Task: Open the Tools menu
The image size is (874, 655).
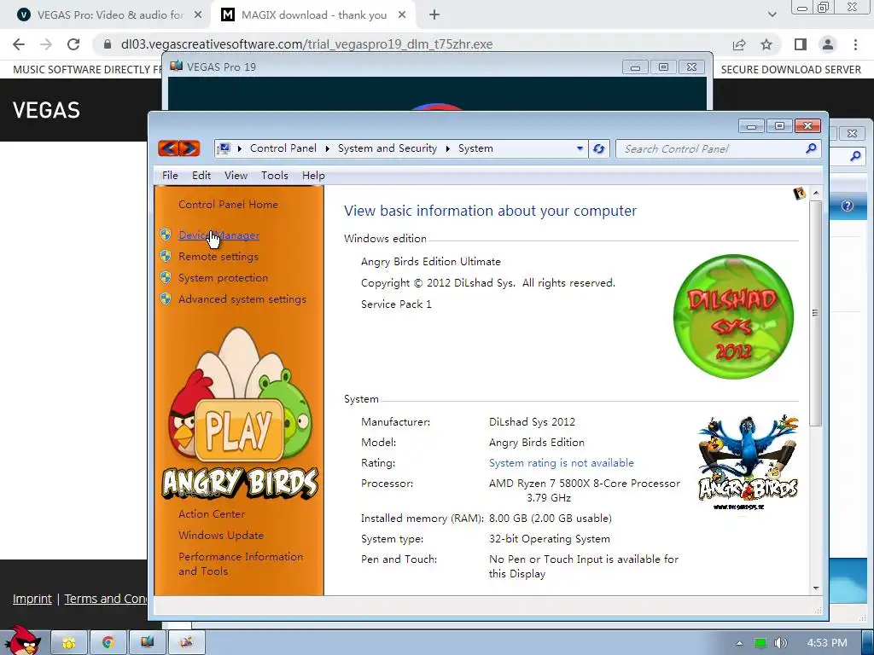Action: pos(275,176)
